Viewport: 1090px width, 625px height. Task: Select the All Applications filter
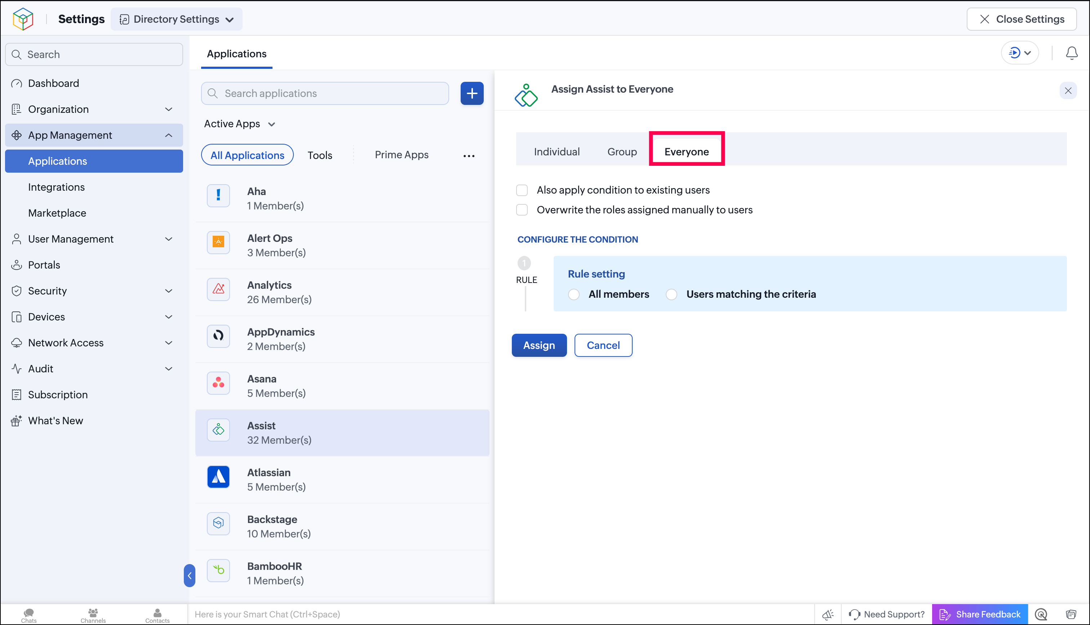(247, 155)
